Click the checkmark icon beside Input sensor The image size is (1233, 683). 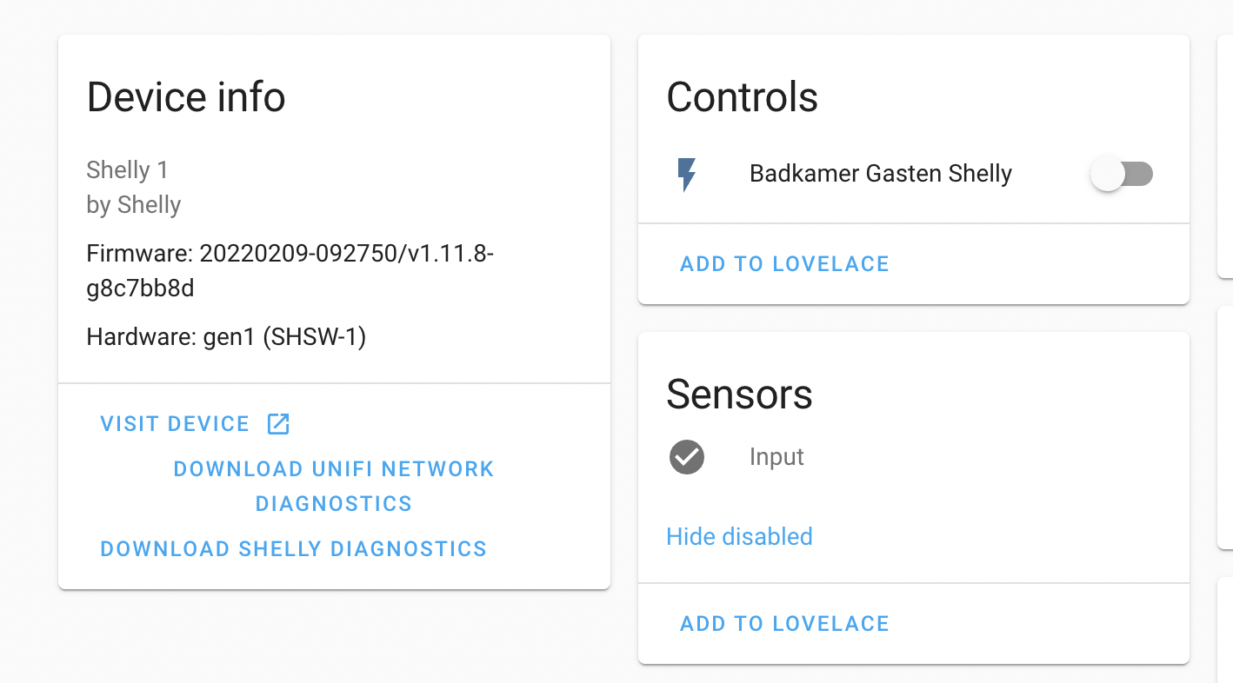click(x=686, y=457)
